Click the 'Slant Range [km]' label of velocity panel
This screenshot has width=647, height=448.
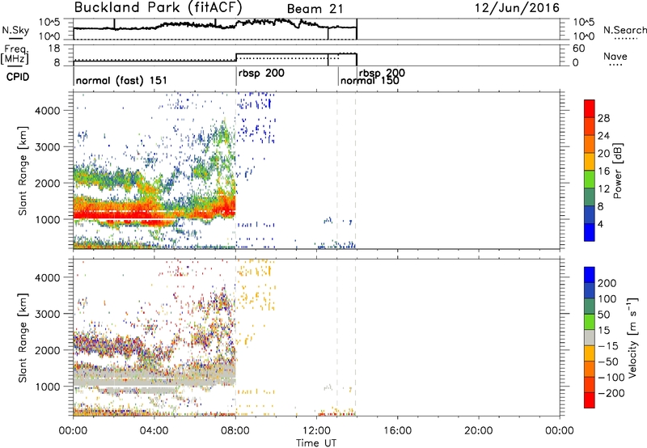23,337
